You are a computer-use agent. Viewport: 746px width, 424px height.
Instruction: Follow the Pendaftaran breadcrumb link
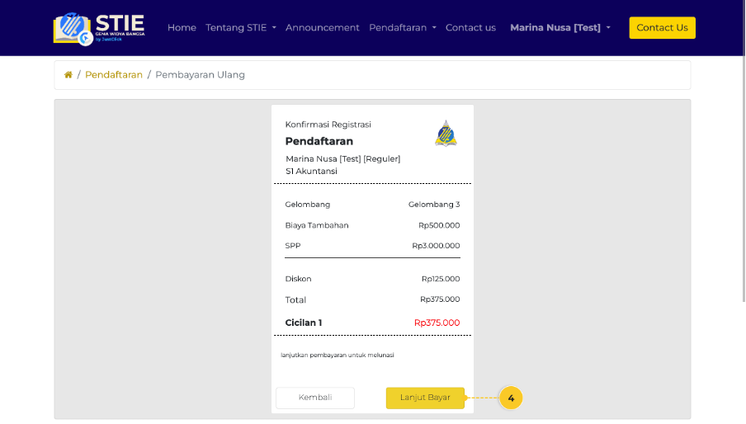click(114, 75)
